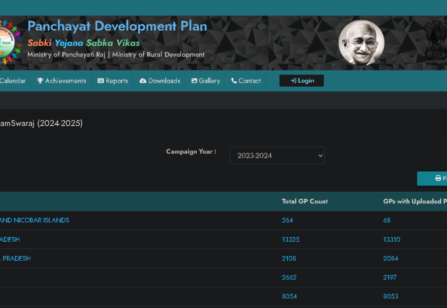447x308 pixels.
Task: Click the GPs with Uploaded column header
Action: (x=415, y=201)
